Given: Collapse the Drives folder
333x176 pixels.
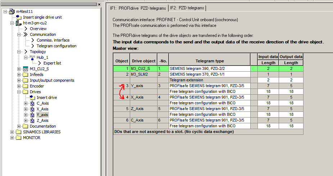Looking at the screenshot, I should click(x=19, y=92).
